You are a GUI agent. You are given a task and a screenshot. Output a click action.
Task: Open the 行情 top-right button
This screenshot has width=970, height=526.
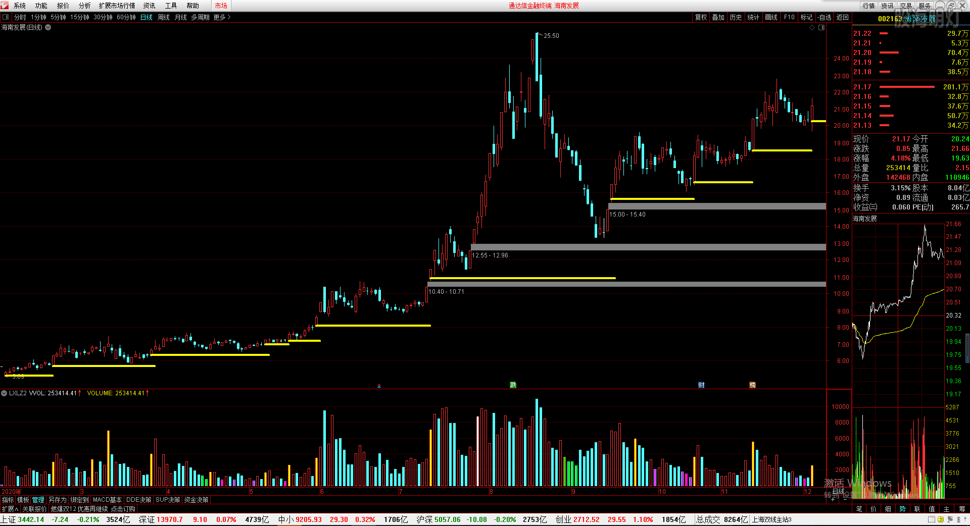(869, 6)
